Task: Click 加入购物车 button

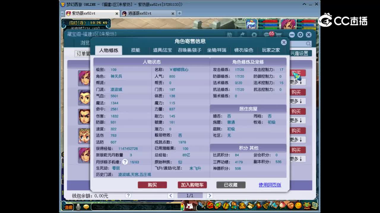Action: point(192,185)
